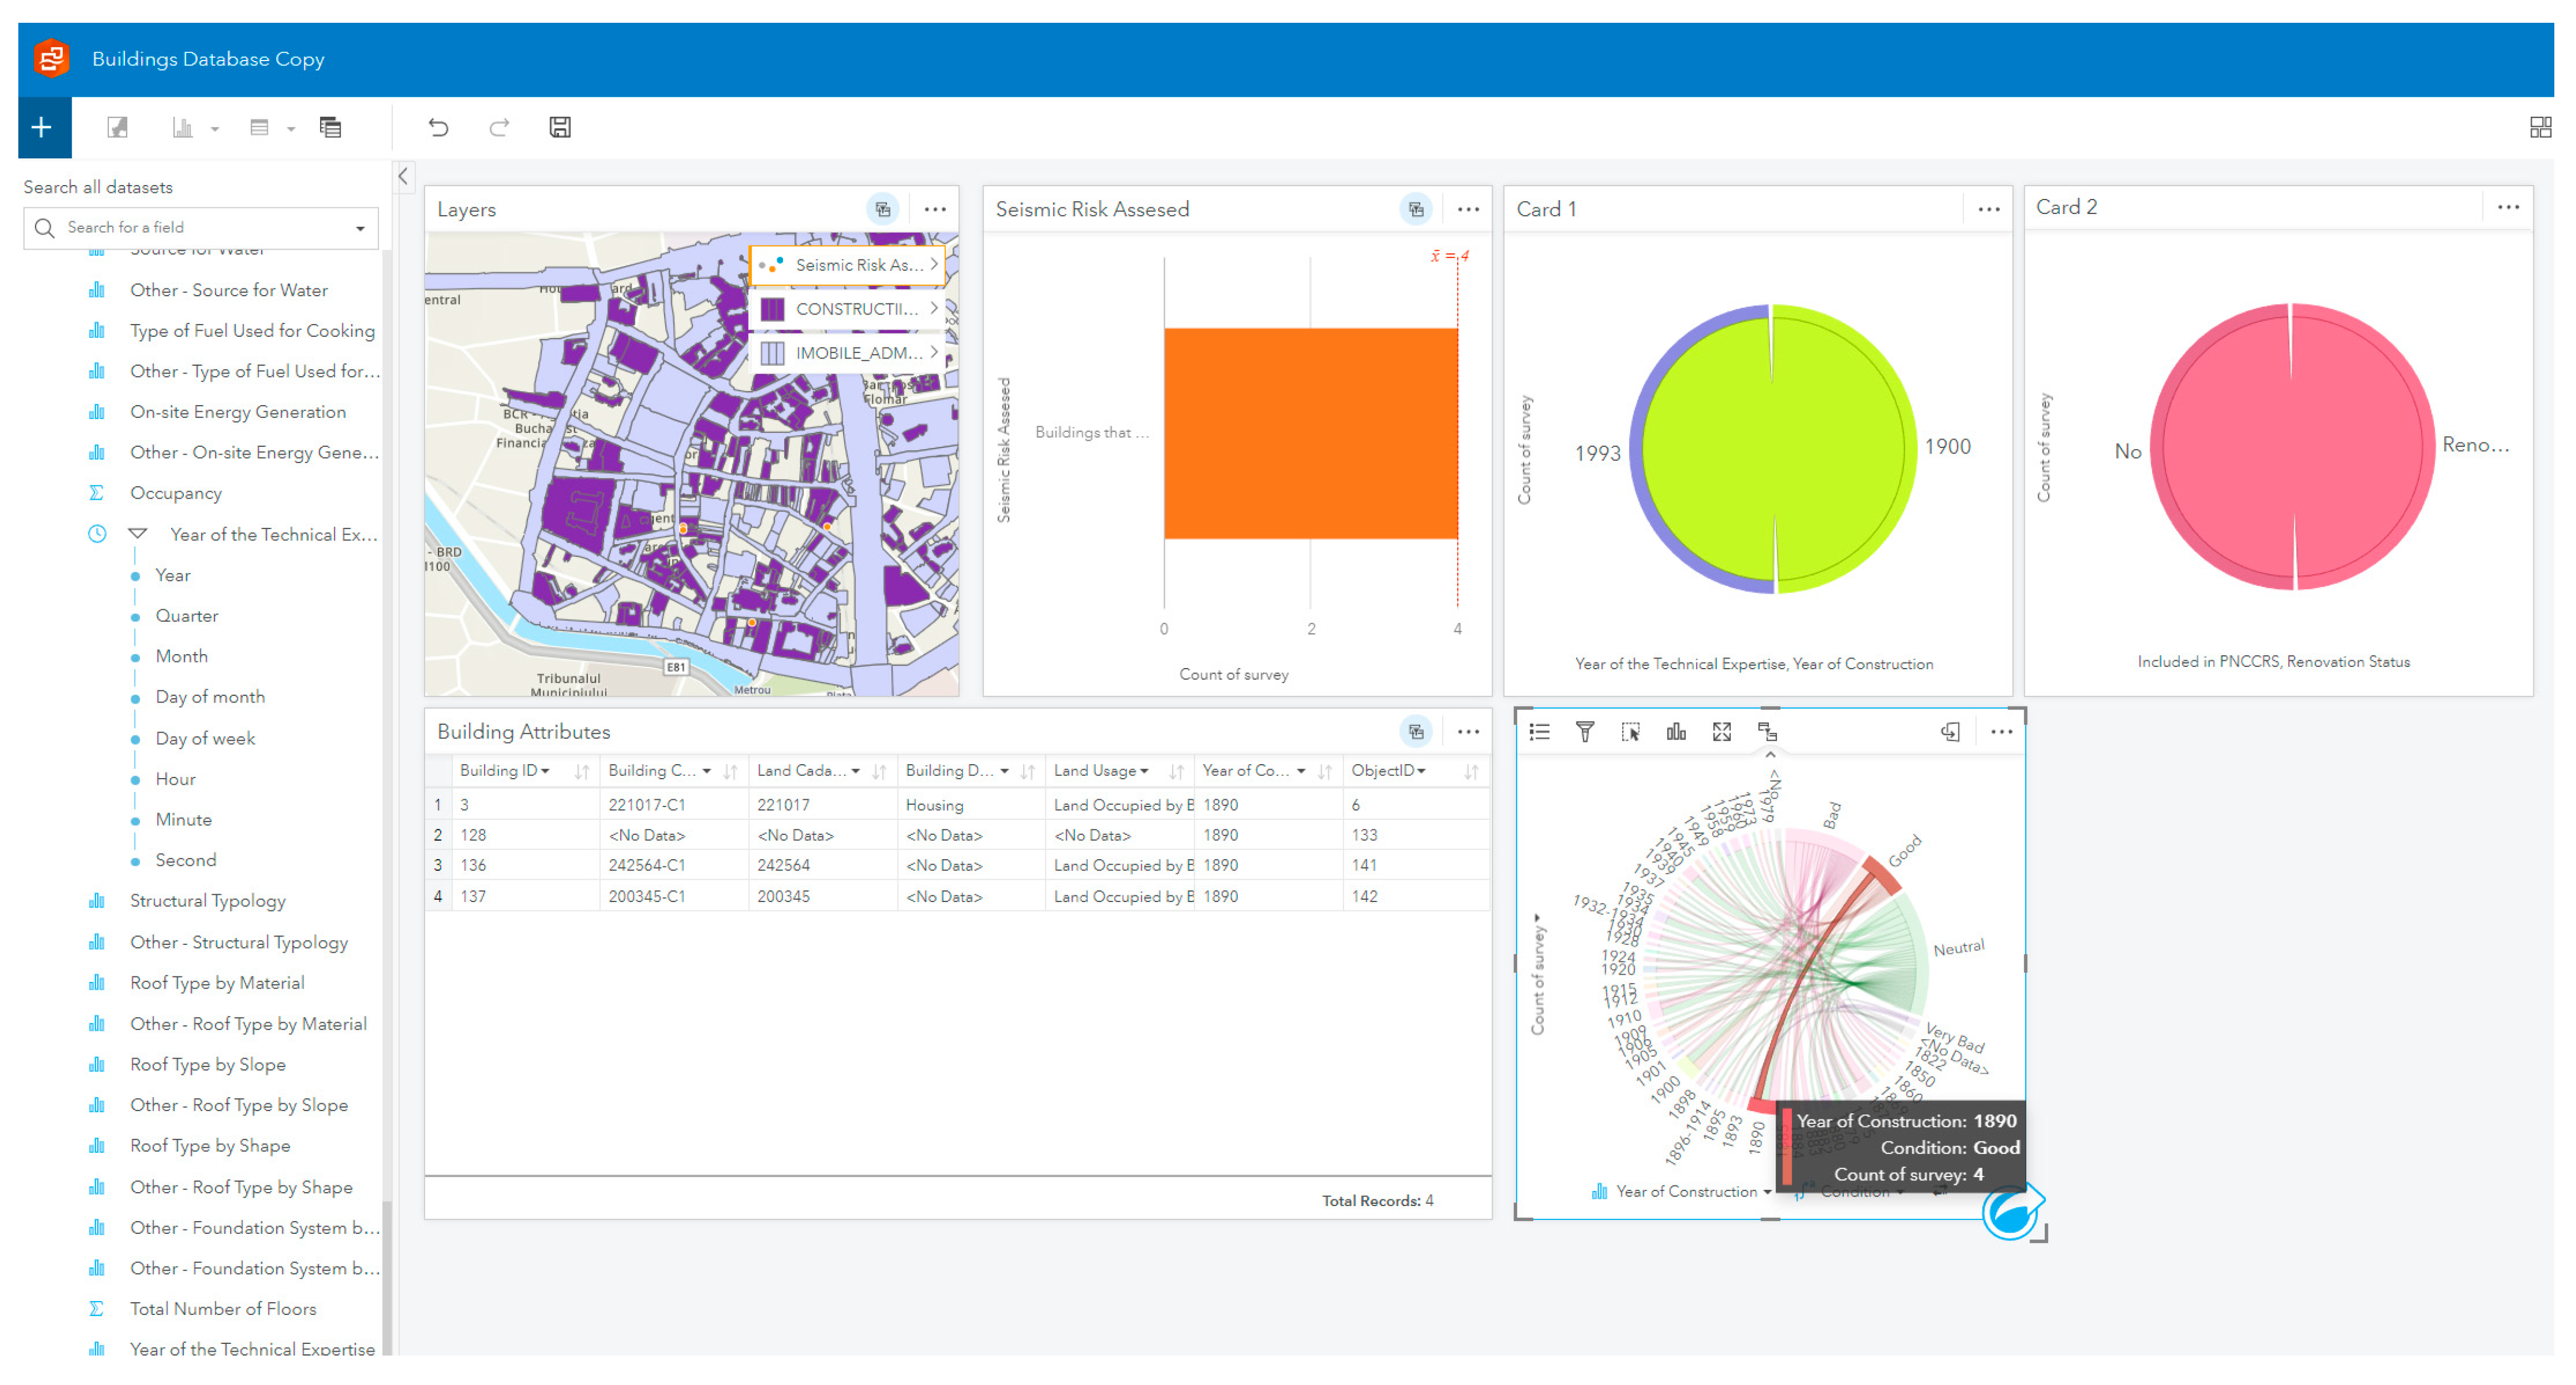Maximize the chord diagram card
Viewport: 2576px width, 1385px height.
click(x=1721, y=732)
